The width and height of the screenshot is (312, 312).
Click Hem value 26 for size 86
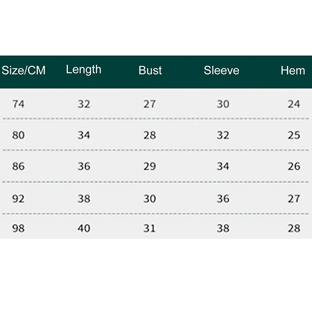coord(294,167)
